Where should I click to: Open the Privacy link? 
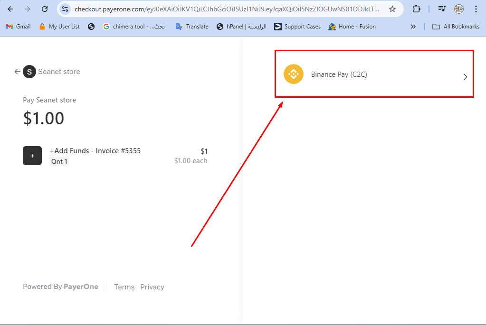pyautogui.click(x=152, y=287)
